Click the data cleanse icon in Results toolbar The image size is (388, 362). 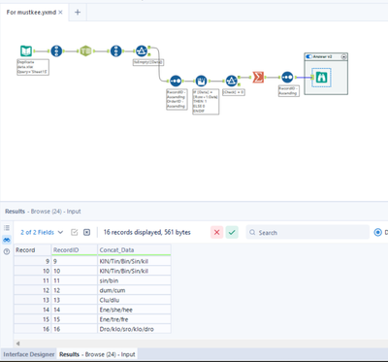[75, 232]
